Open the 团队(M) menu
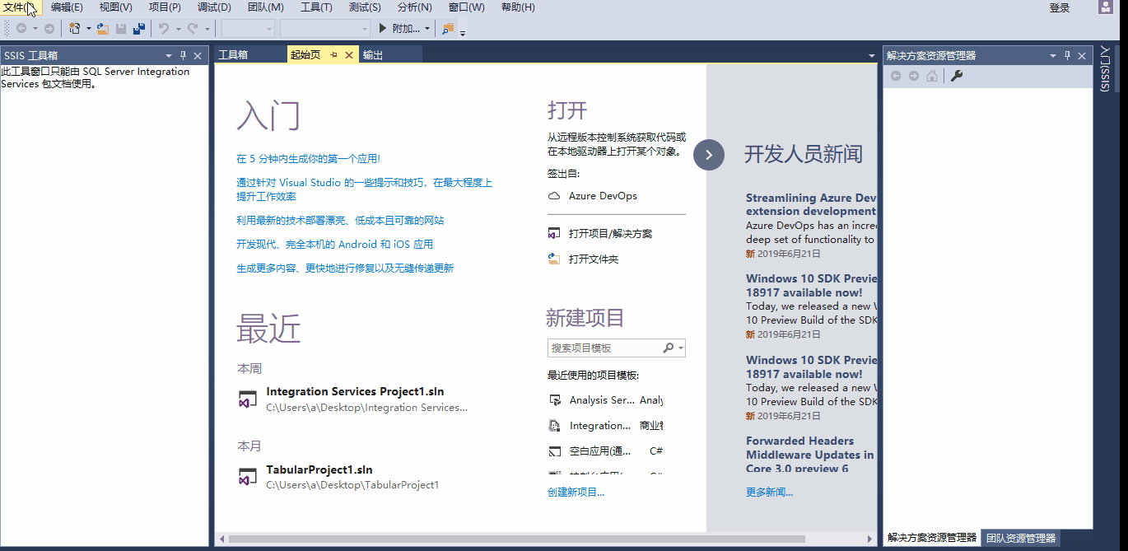 point(265,7)
